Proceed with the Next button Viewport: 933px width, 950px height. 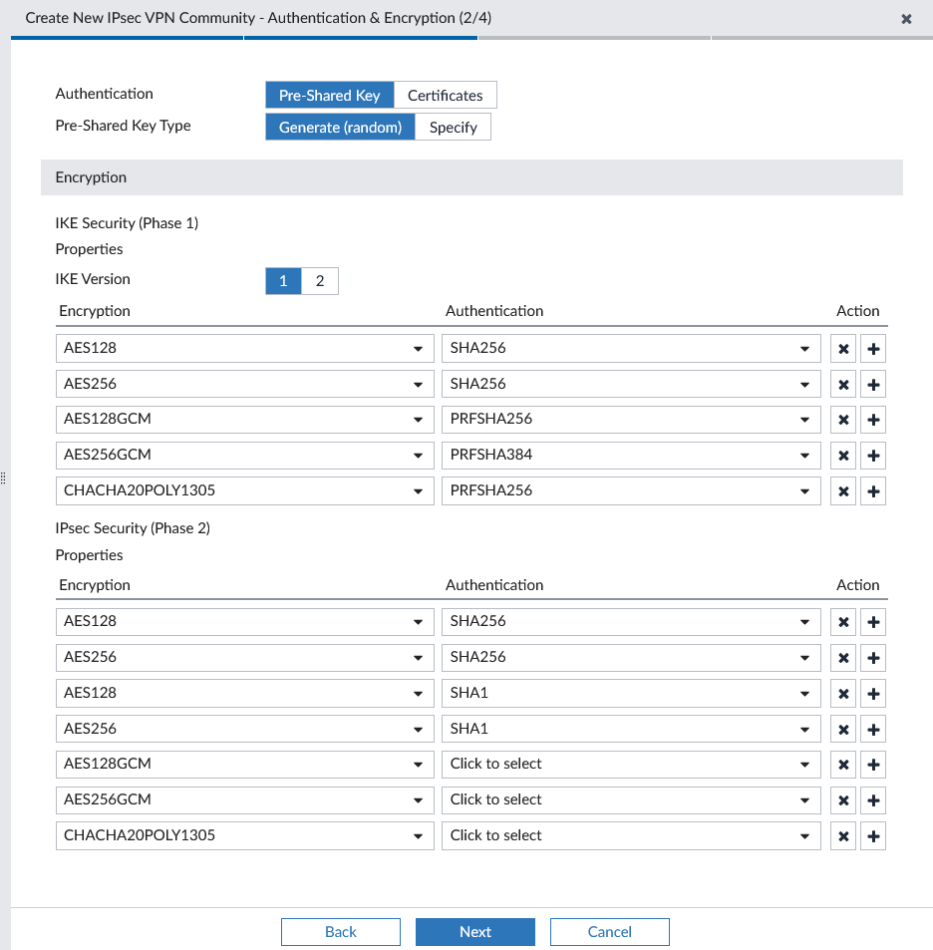pos(475,931)
